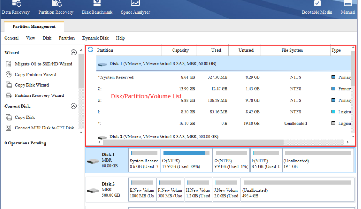The image size is (361, 209).
Task: Click the Disk 1 drive icon in the list header row
Action: pos(102,64)
